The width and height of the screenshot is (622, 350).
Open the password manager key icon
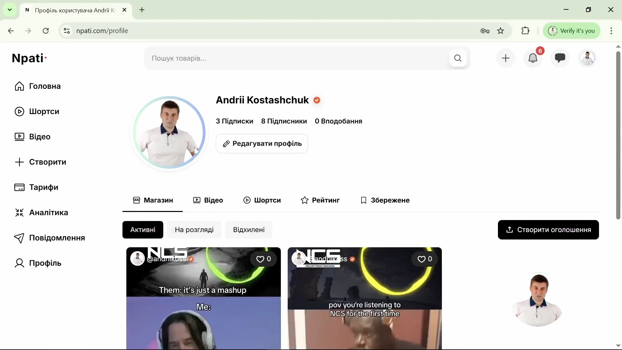[485, 31]
